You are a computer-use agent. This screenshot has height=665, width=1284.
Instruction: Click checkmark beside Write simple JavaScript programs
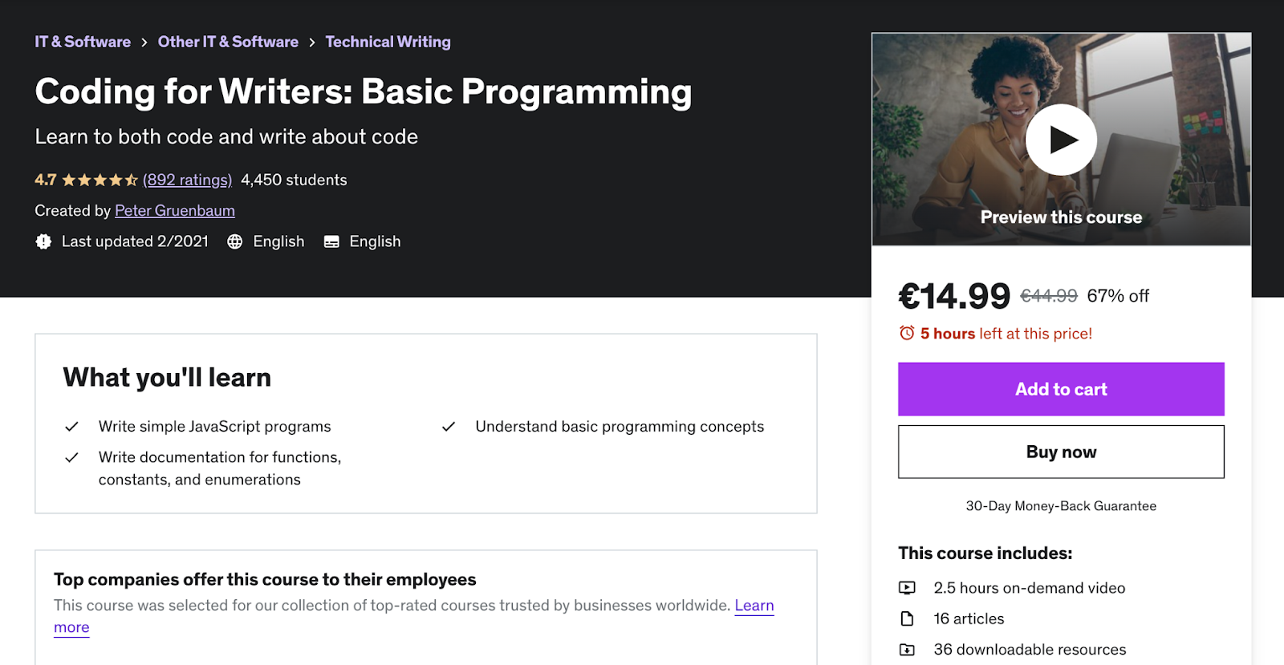(71, 427)
